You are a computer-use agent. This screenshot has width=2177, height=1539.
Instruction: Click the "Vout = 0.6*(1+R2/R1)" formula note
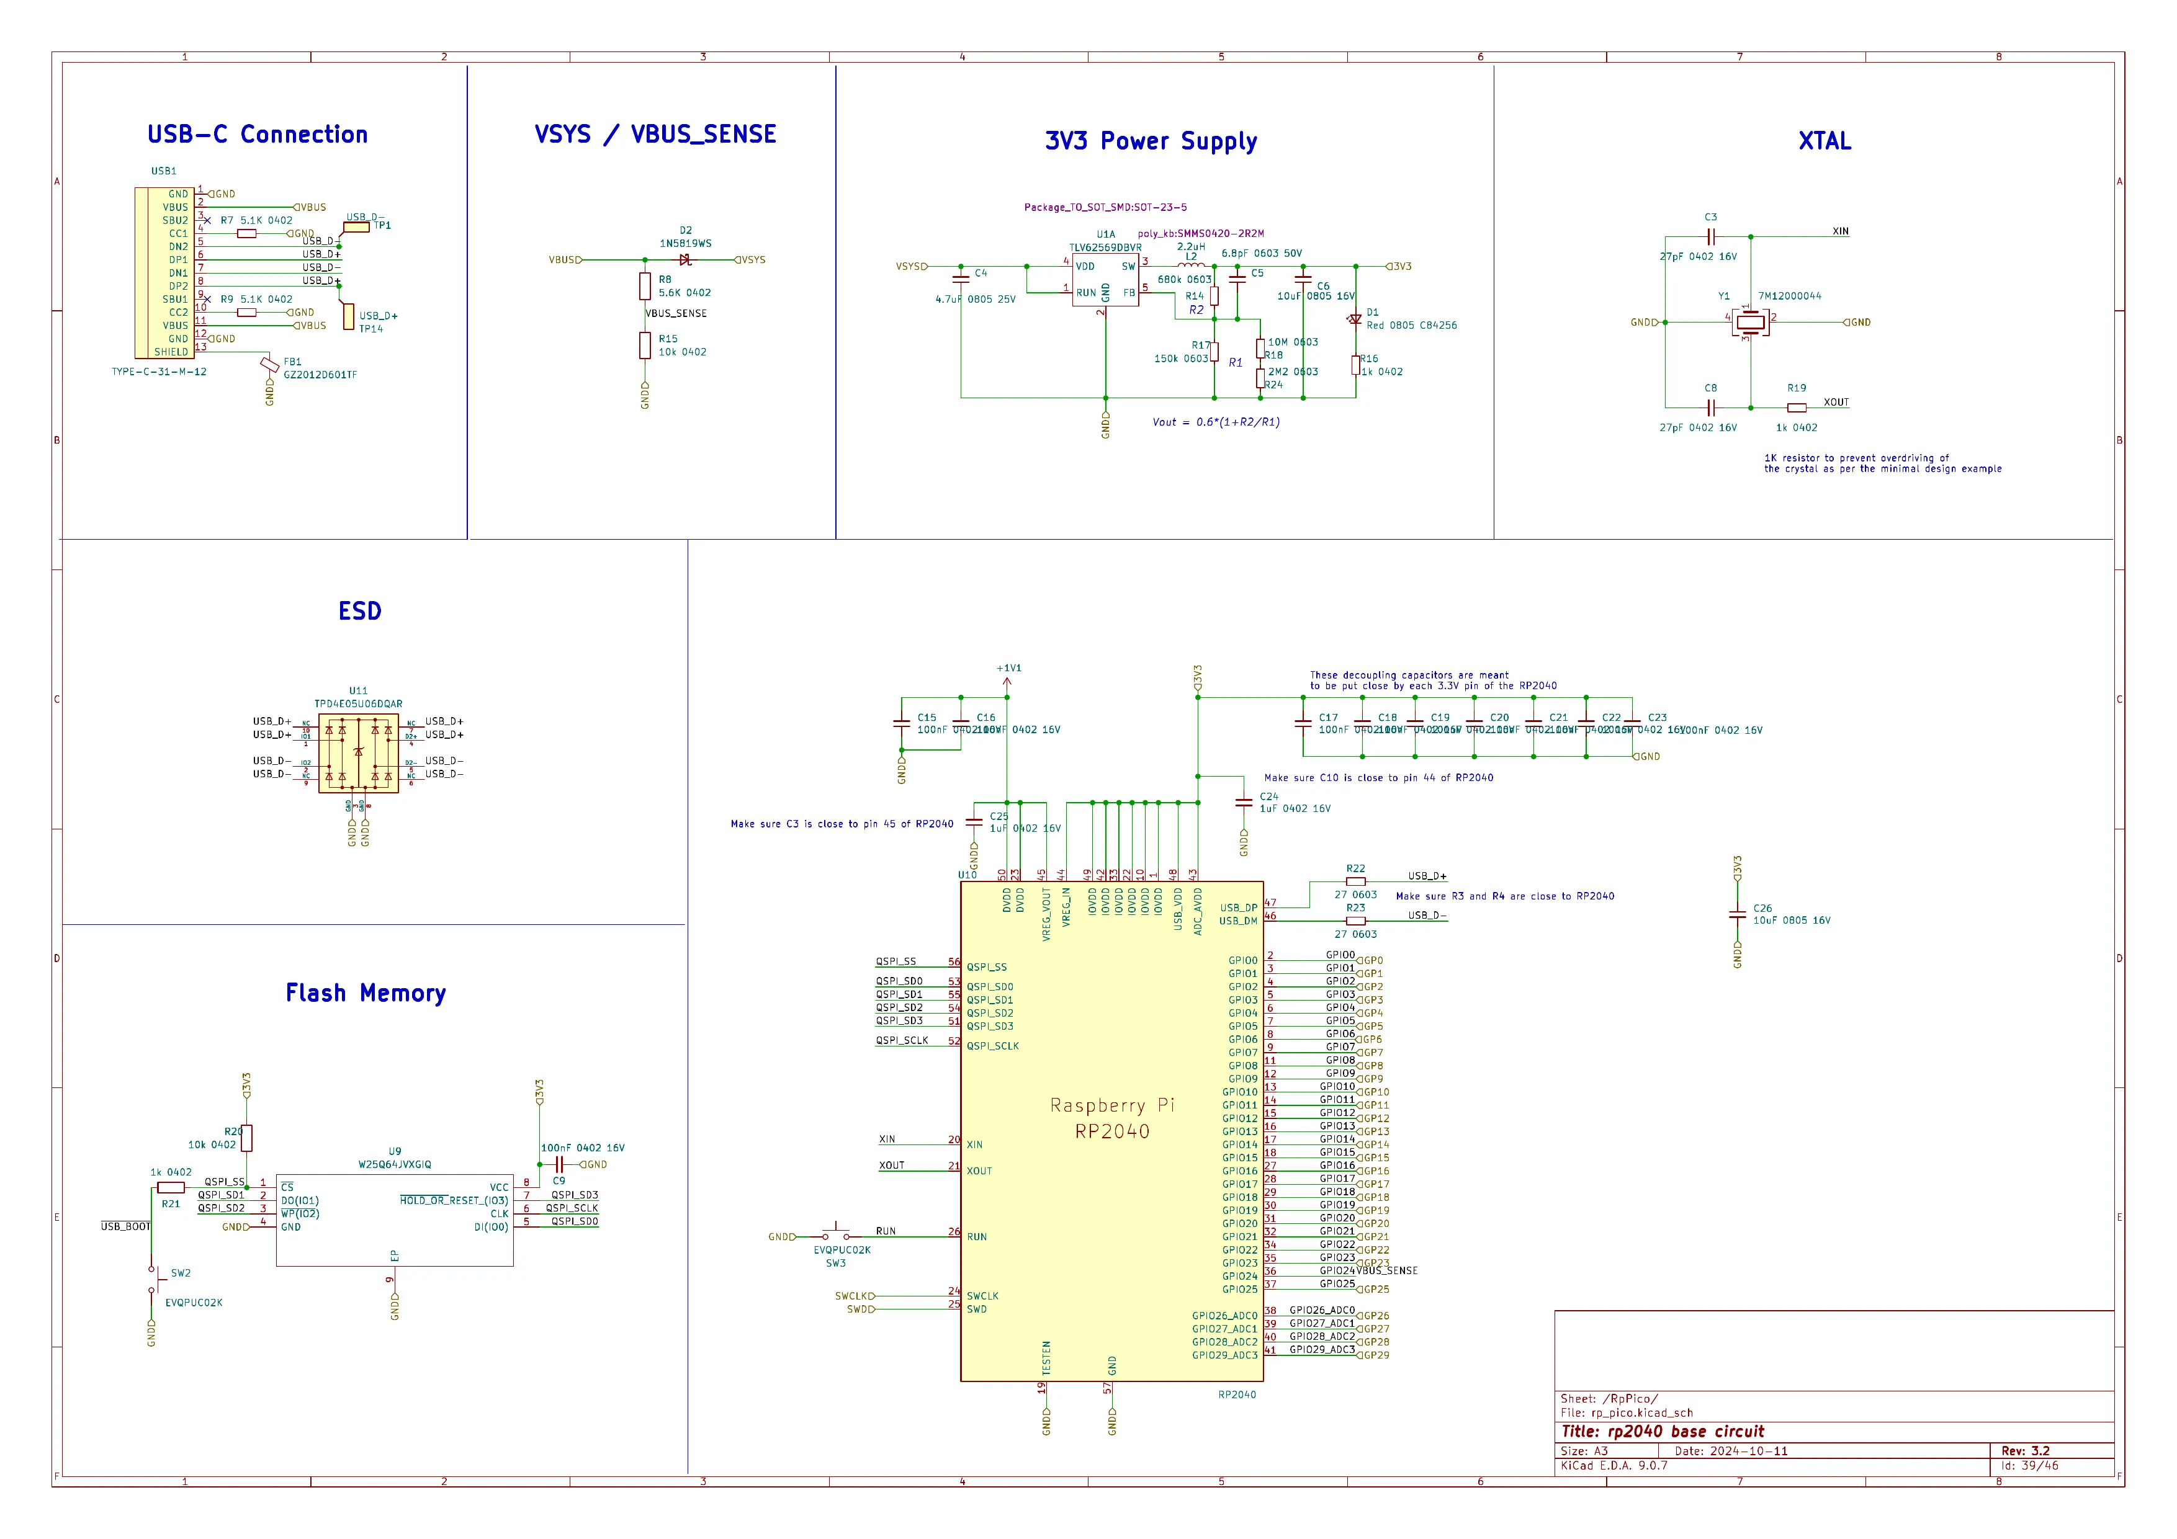click(1216, 422)
